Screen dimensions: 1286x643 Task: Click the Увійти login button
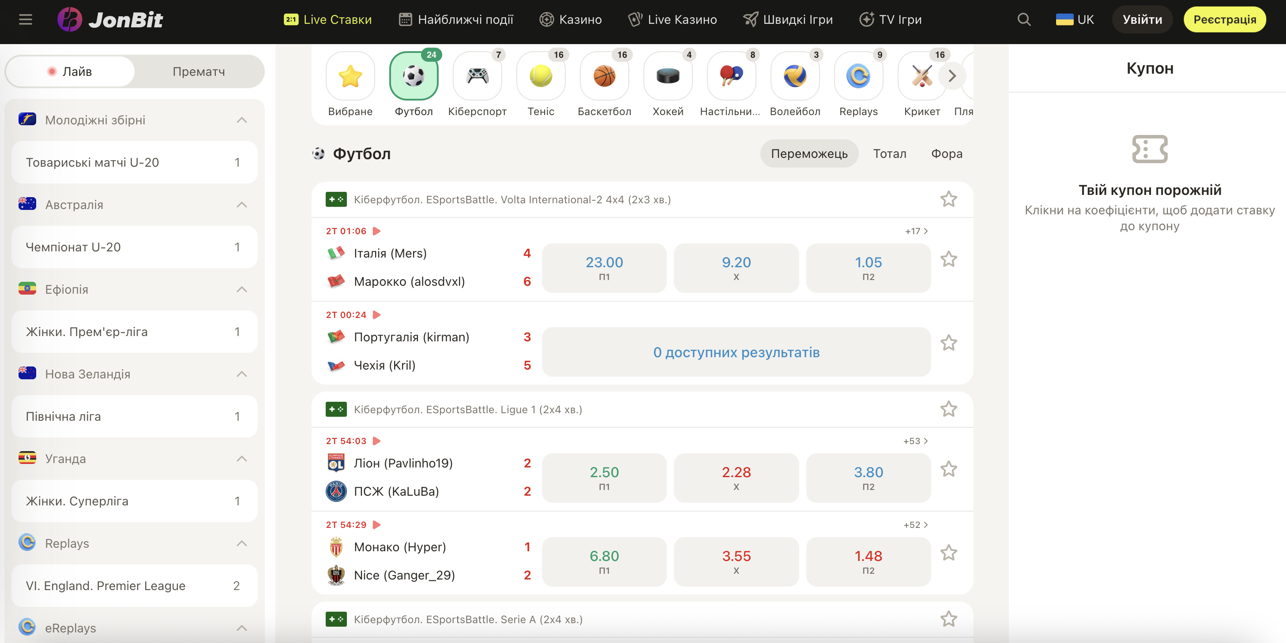tap(1142, 19)
